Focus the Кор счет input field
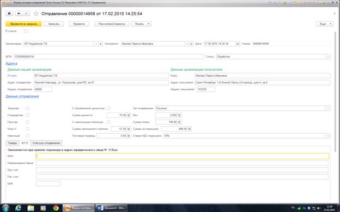The height and width of the screenshot is (212, 340). (182, 170)
